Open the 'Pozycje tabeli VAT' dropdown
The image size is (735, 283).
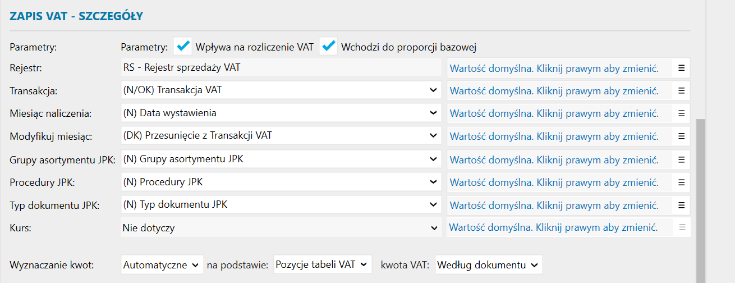click(323, 264)
